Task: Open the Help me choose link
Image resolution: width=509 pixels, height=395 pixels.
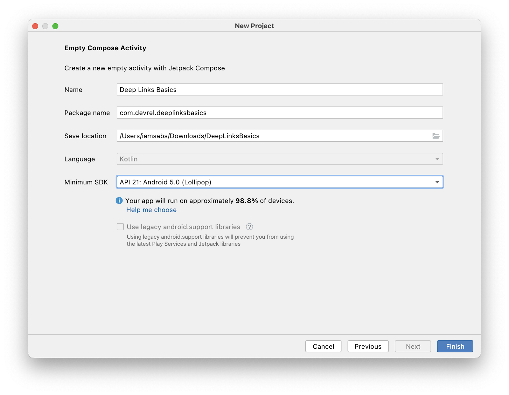Action: pos(151,210)
